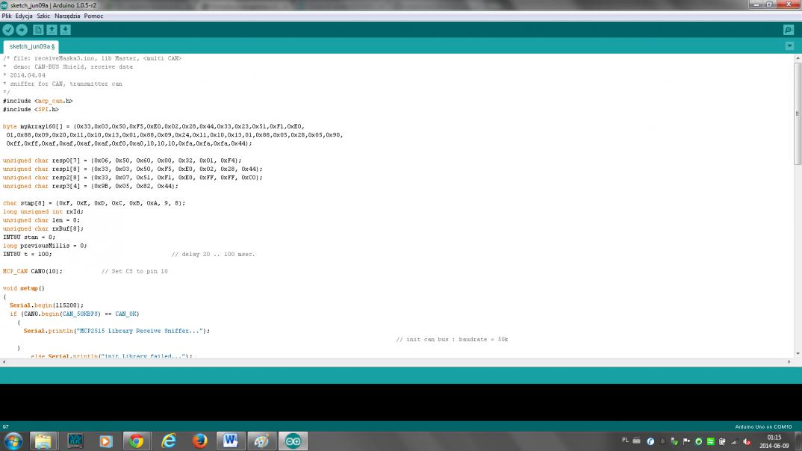Click the editor scroll-down arrow
This screenshot has height=451, width=802.
coord(798,353)
